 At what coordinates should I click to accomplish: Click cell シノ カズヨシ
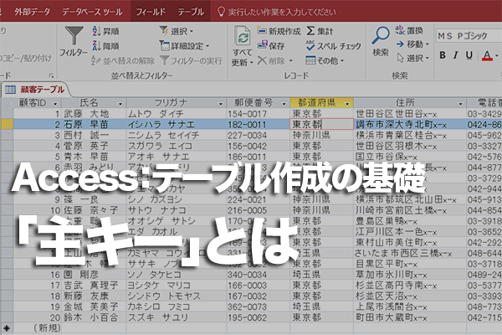click(177, 199)
